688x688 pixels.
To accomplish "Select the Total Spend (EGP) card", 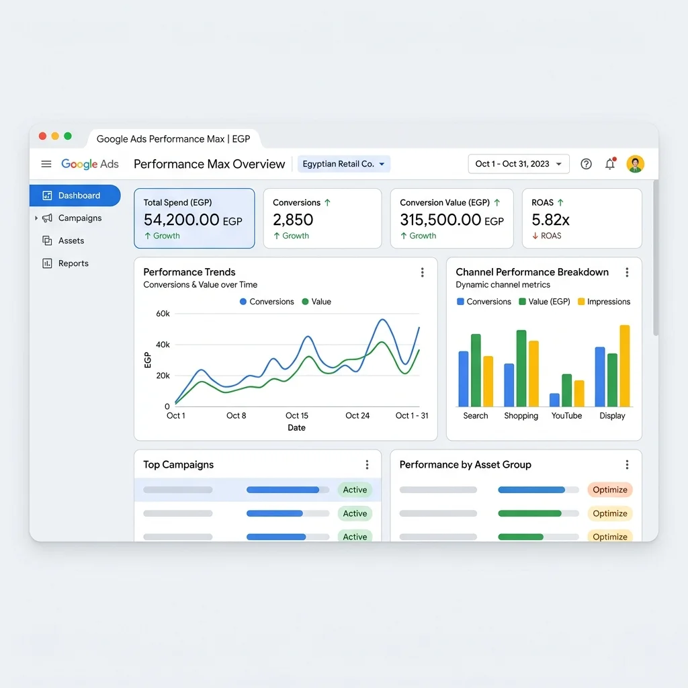I will (194, 218).
